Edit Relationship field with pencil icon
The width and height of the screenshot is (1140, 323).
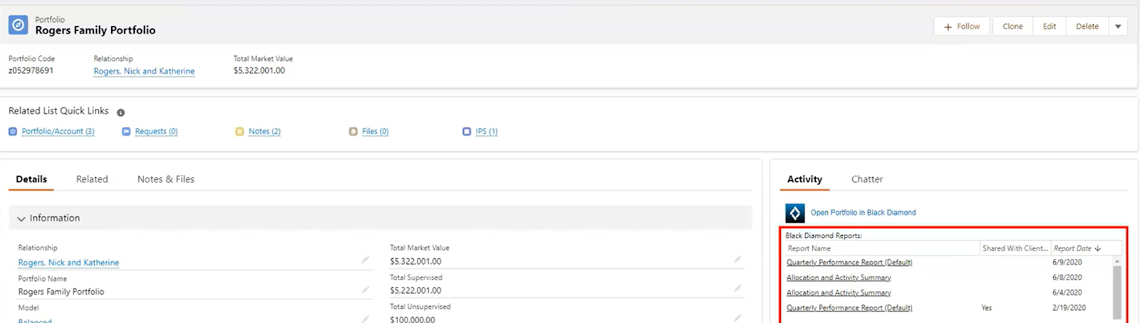click(366, 260)
